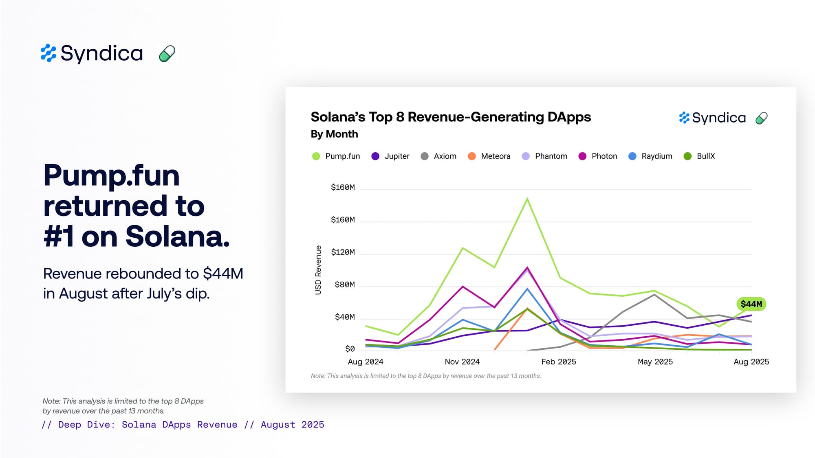Click the Photon magenta legend dot
815x458 pixels.
click(x=582, y=156)
